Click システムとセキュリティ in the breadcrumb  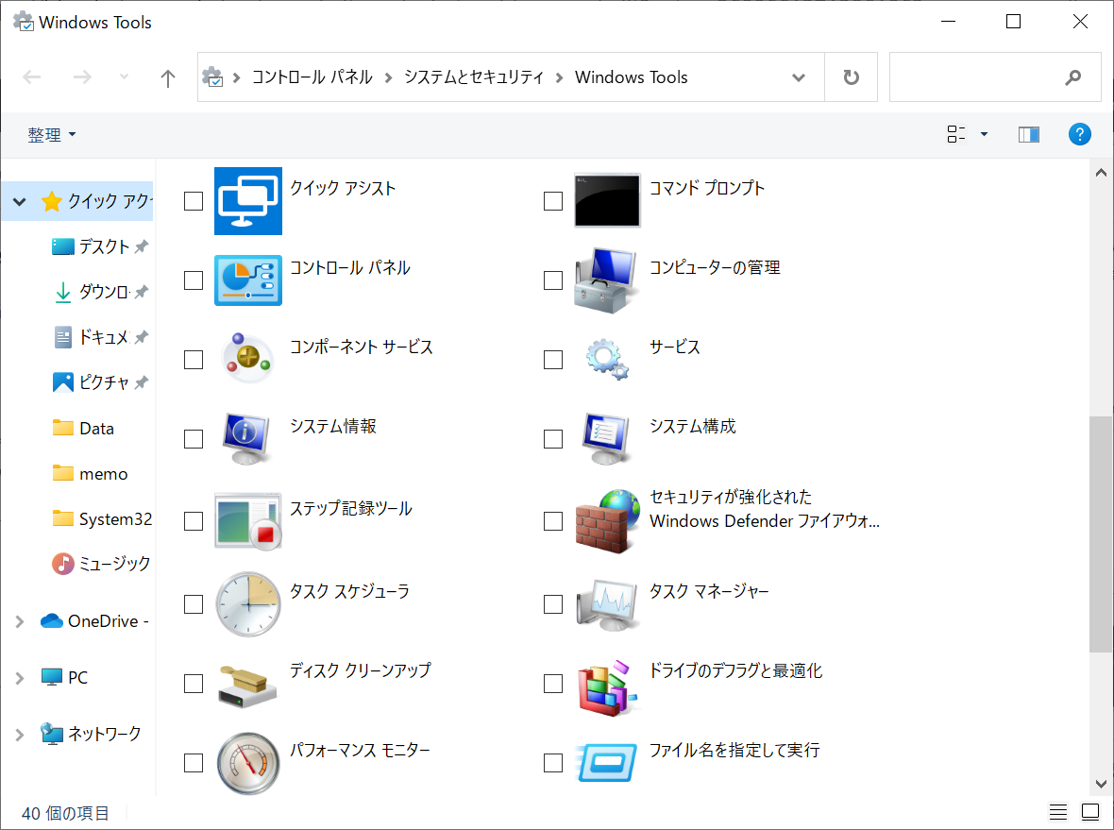click(474, 76)
